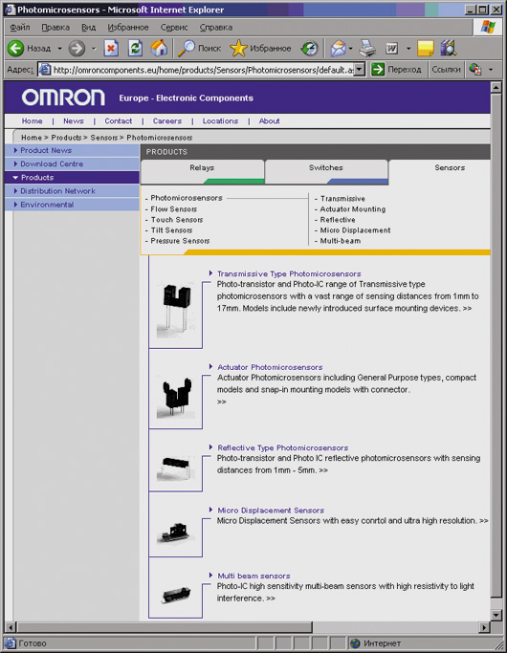The width and height of the screenshot is (507, 653).
Task: Open dropdown arrow next to Back button
Action: [x=59, y=49]
